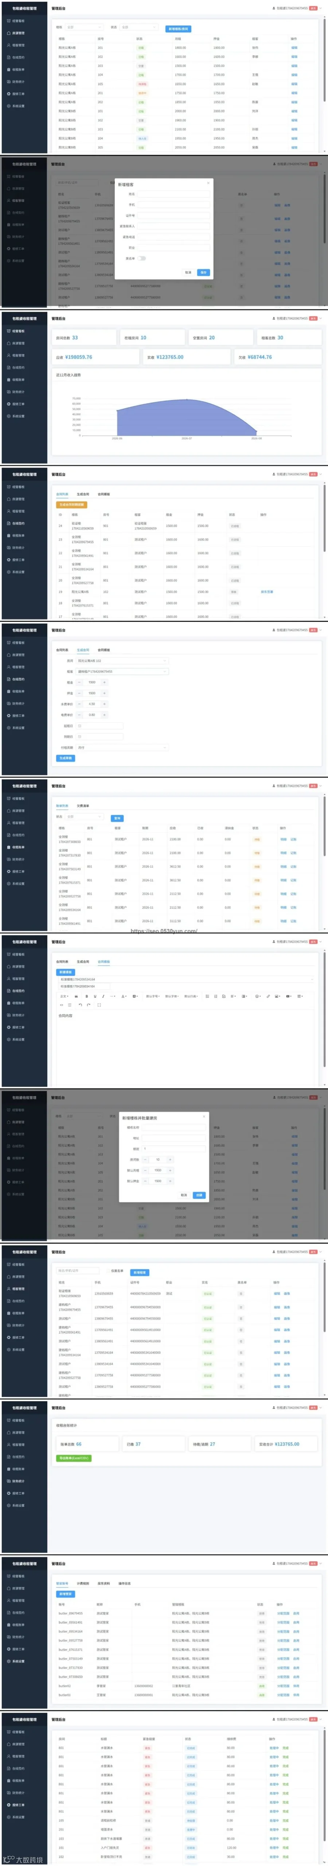The height and width of the screenshot is (1866, 328).
Task: Click the italic icon in template editor toolbar
Action: (104, 996)
